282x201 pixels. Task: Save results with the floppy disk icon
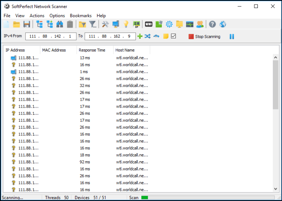[x=26, y=24]
